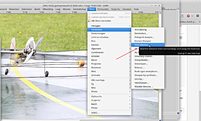Click navigate-image icon at bottom corner, front window

pos(160,120)
